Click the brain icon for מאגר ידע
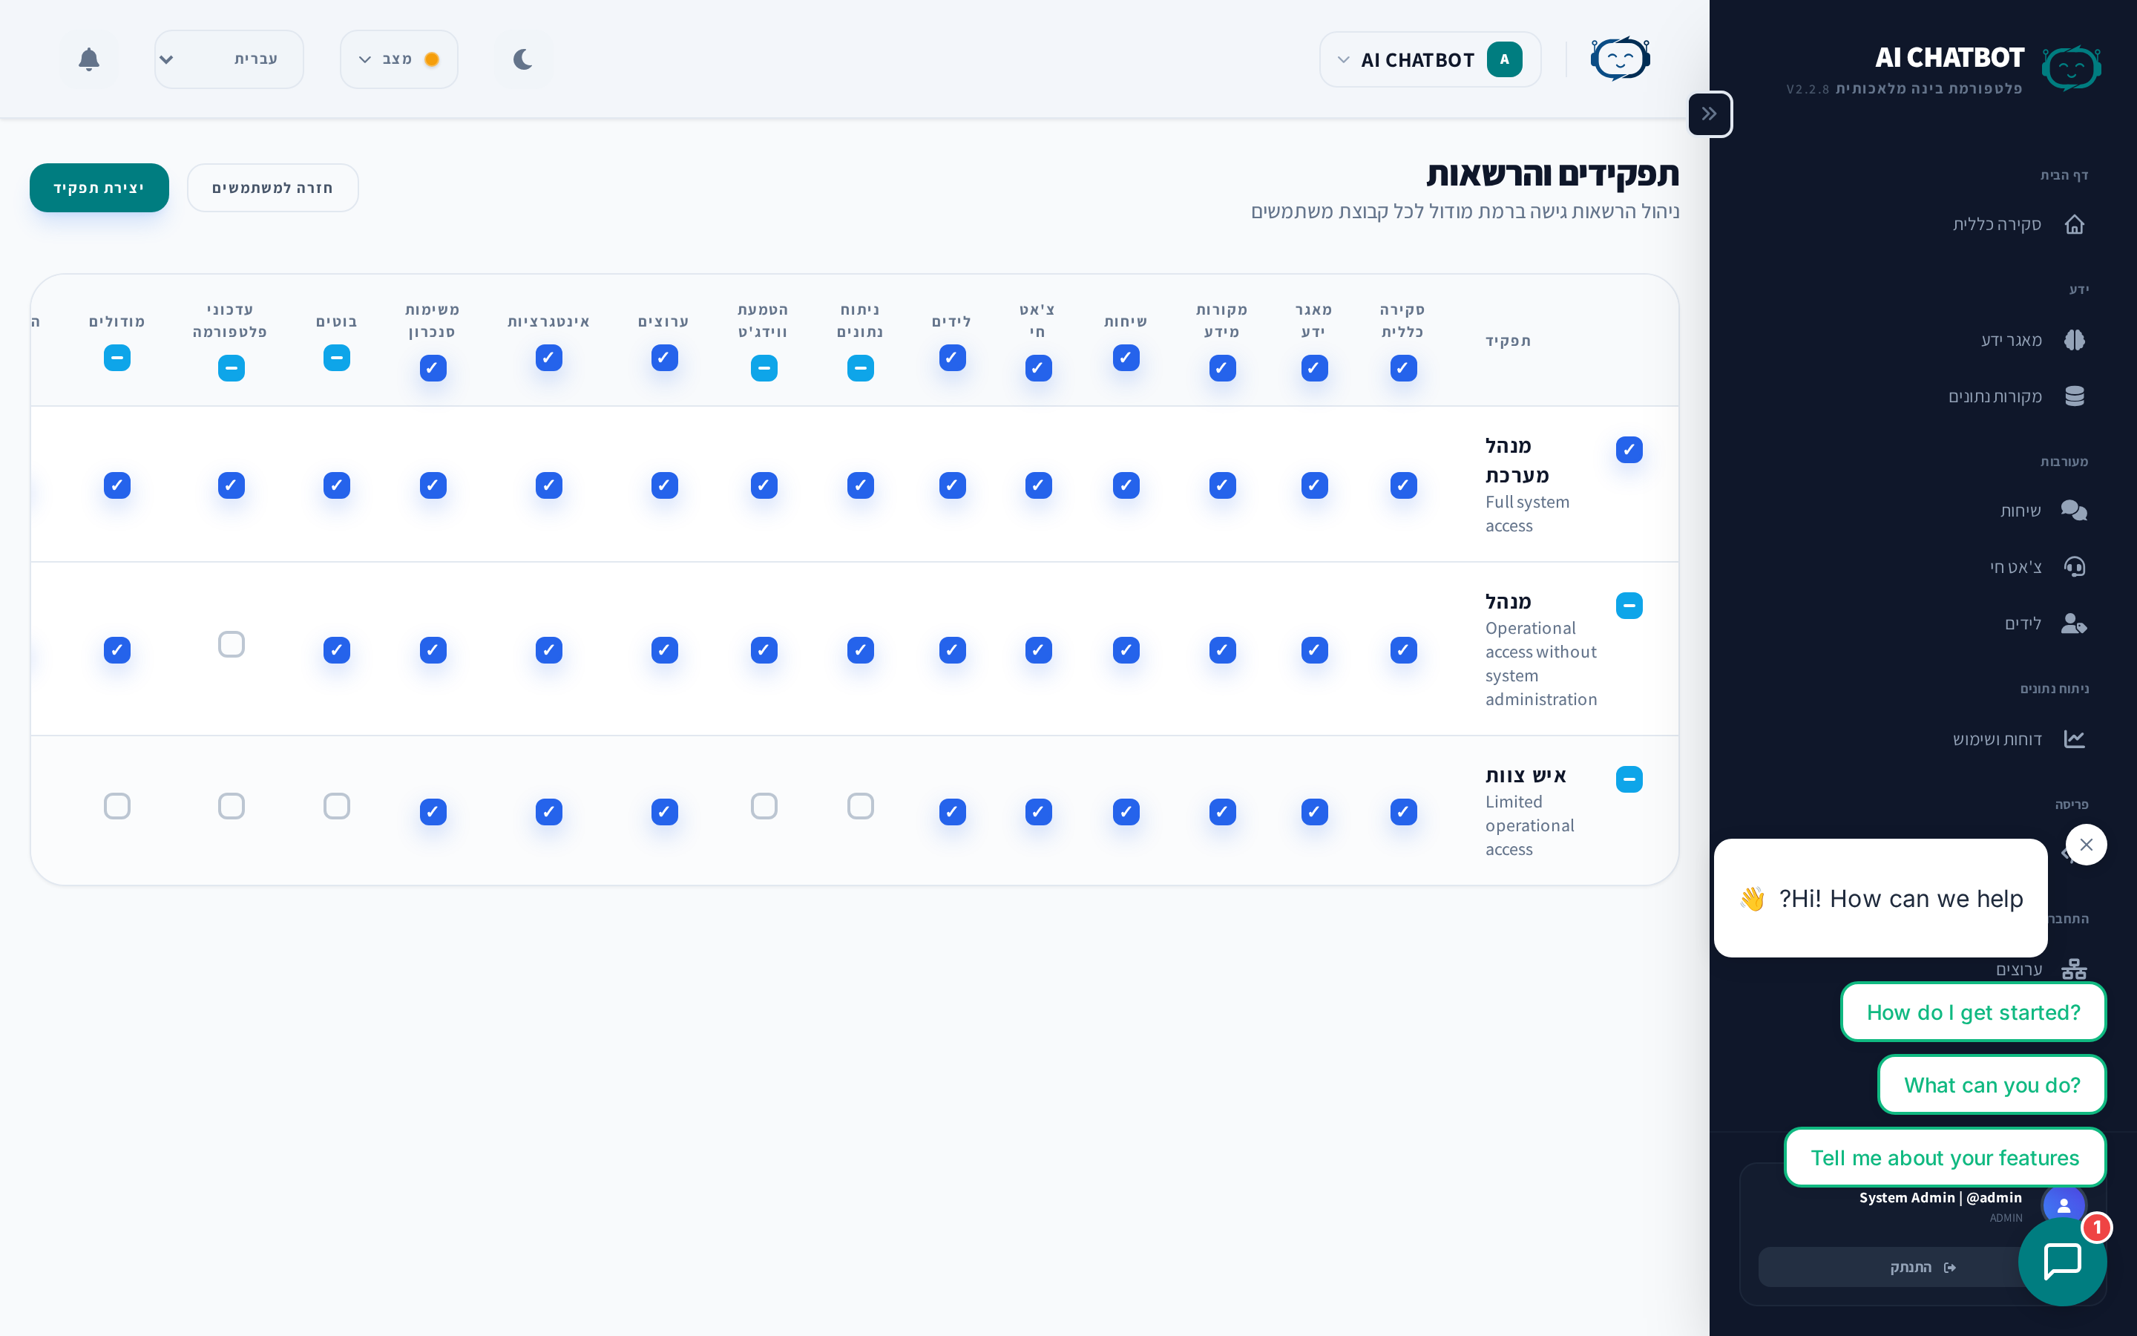Image resolution: width=2137 pixels, height=1336 pixels. [2073, 340]
